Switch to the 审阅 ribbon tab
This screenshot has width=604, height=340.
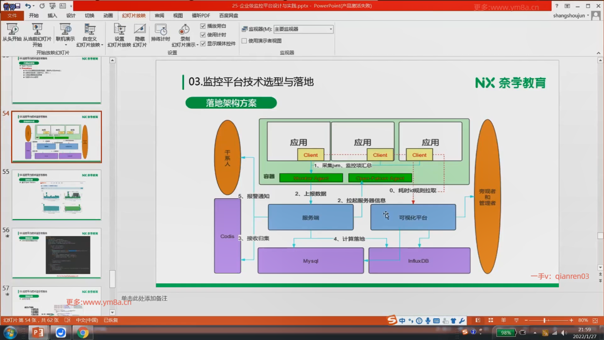pos(159,15)
